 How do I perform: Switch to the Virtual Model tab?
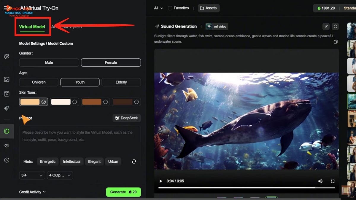pyautogui.click(x=32, y=27)
